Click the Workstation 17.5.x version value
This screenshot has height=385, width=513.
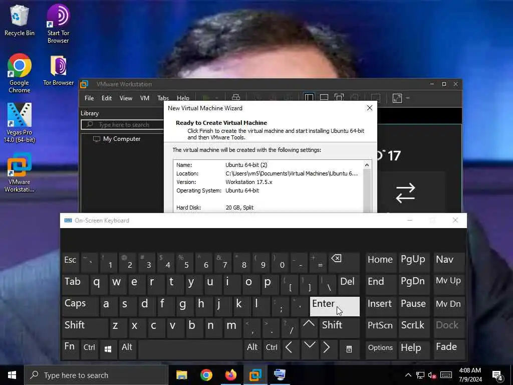248,182
